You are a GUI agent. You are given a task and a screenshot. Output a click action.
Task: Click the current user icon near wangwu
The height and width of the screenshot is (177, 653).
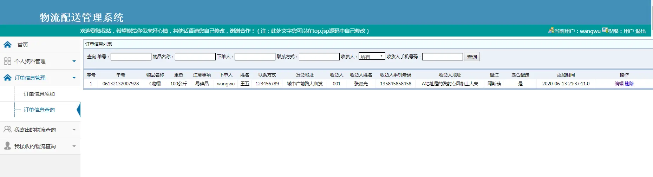551,31
